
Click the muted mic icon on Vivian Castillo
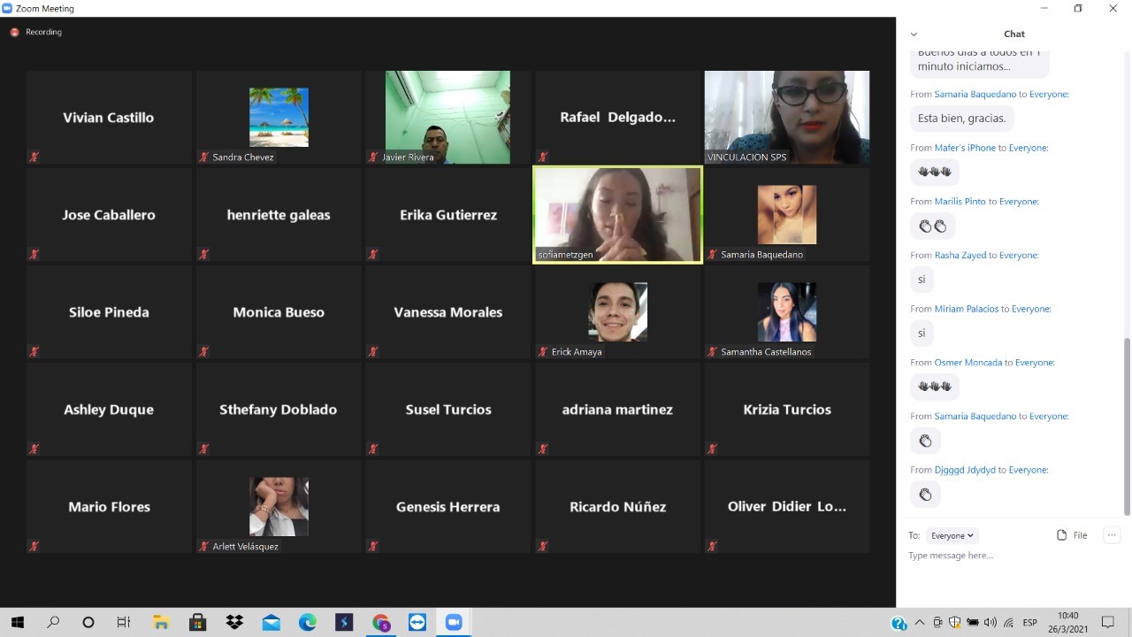34,157
